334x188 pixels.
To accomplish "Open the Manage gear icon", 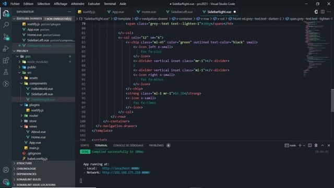I will (6, 182).
